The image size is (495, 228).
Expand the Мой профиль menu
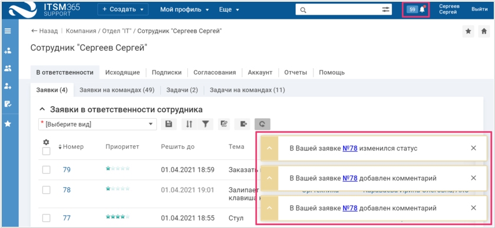tap(184, 9)
